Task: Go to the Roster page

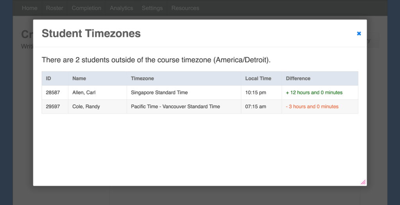Action: [55, 8]
